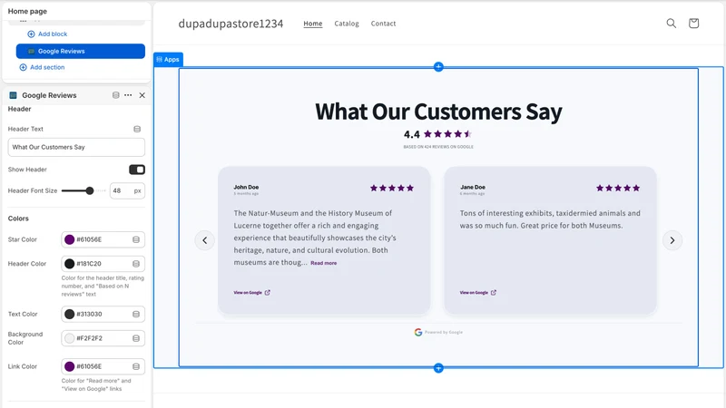The image size is (726, 408).
Task: Show next review with right arrow
Action: (x=672, y=240)
